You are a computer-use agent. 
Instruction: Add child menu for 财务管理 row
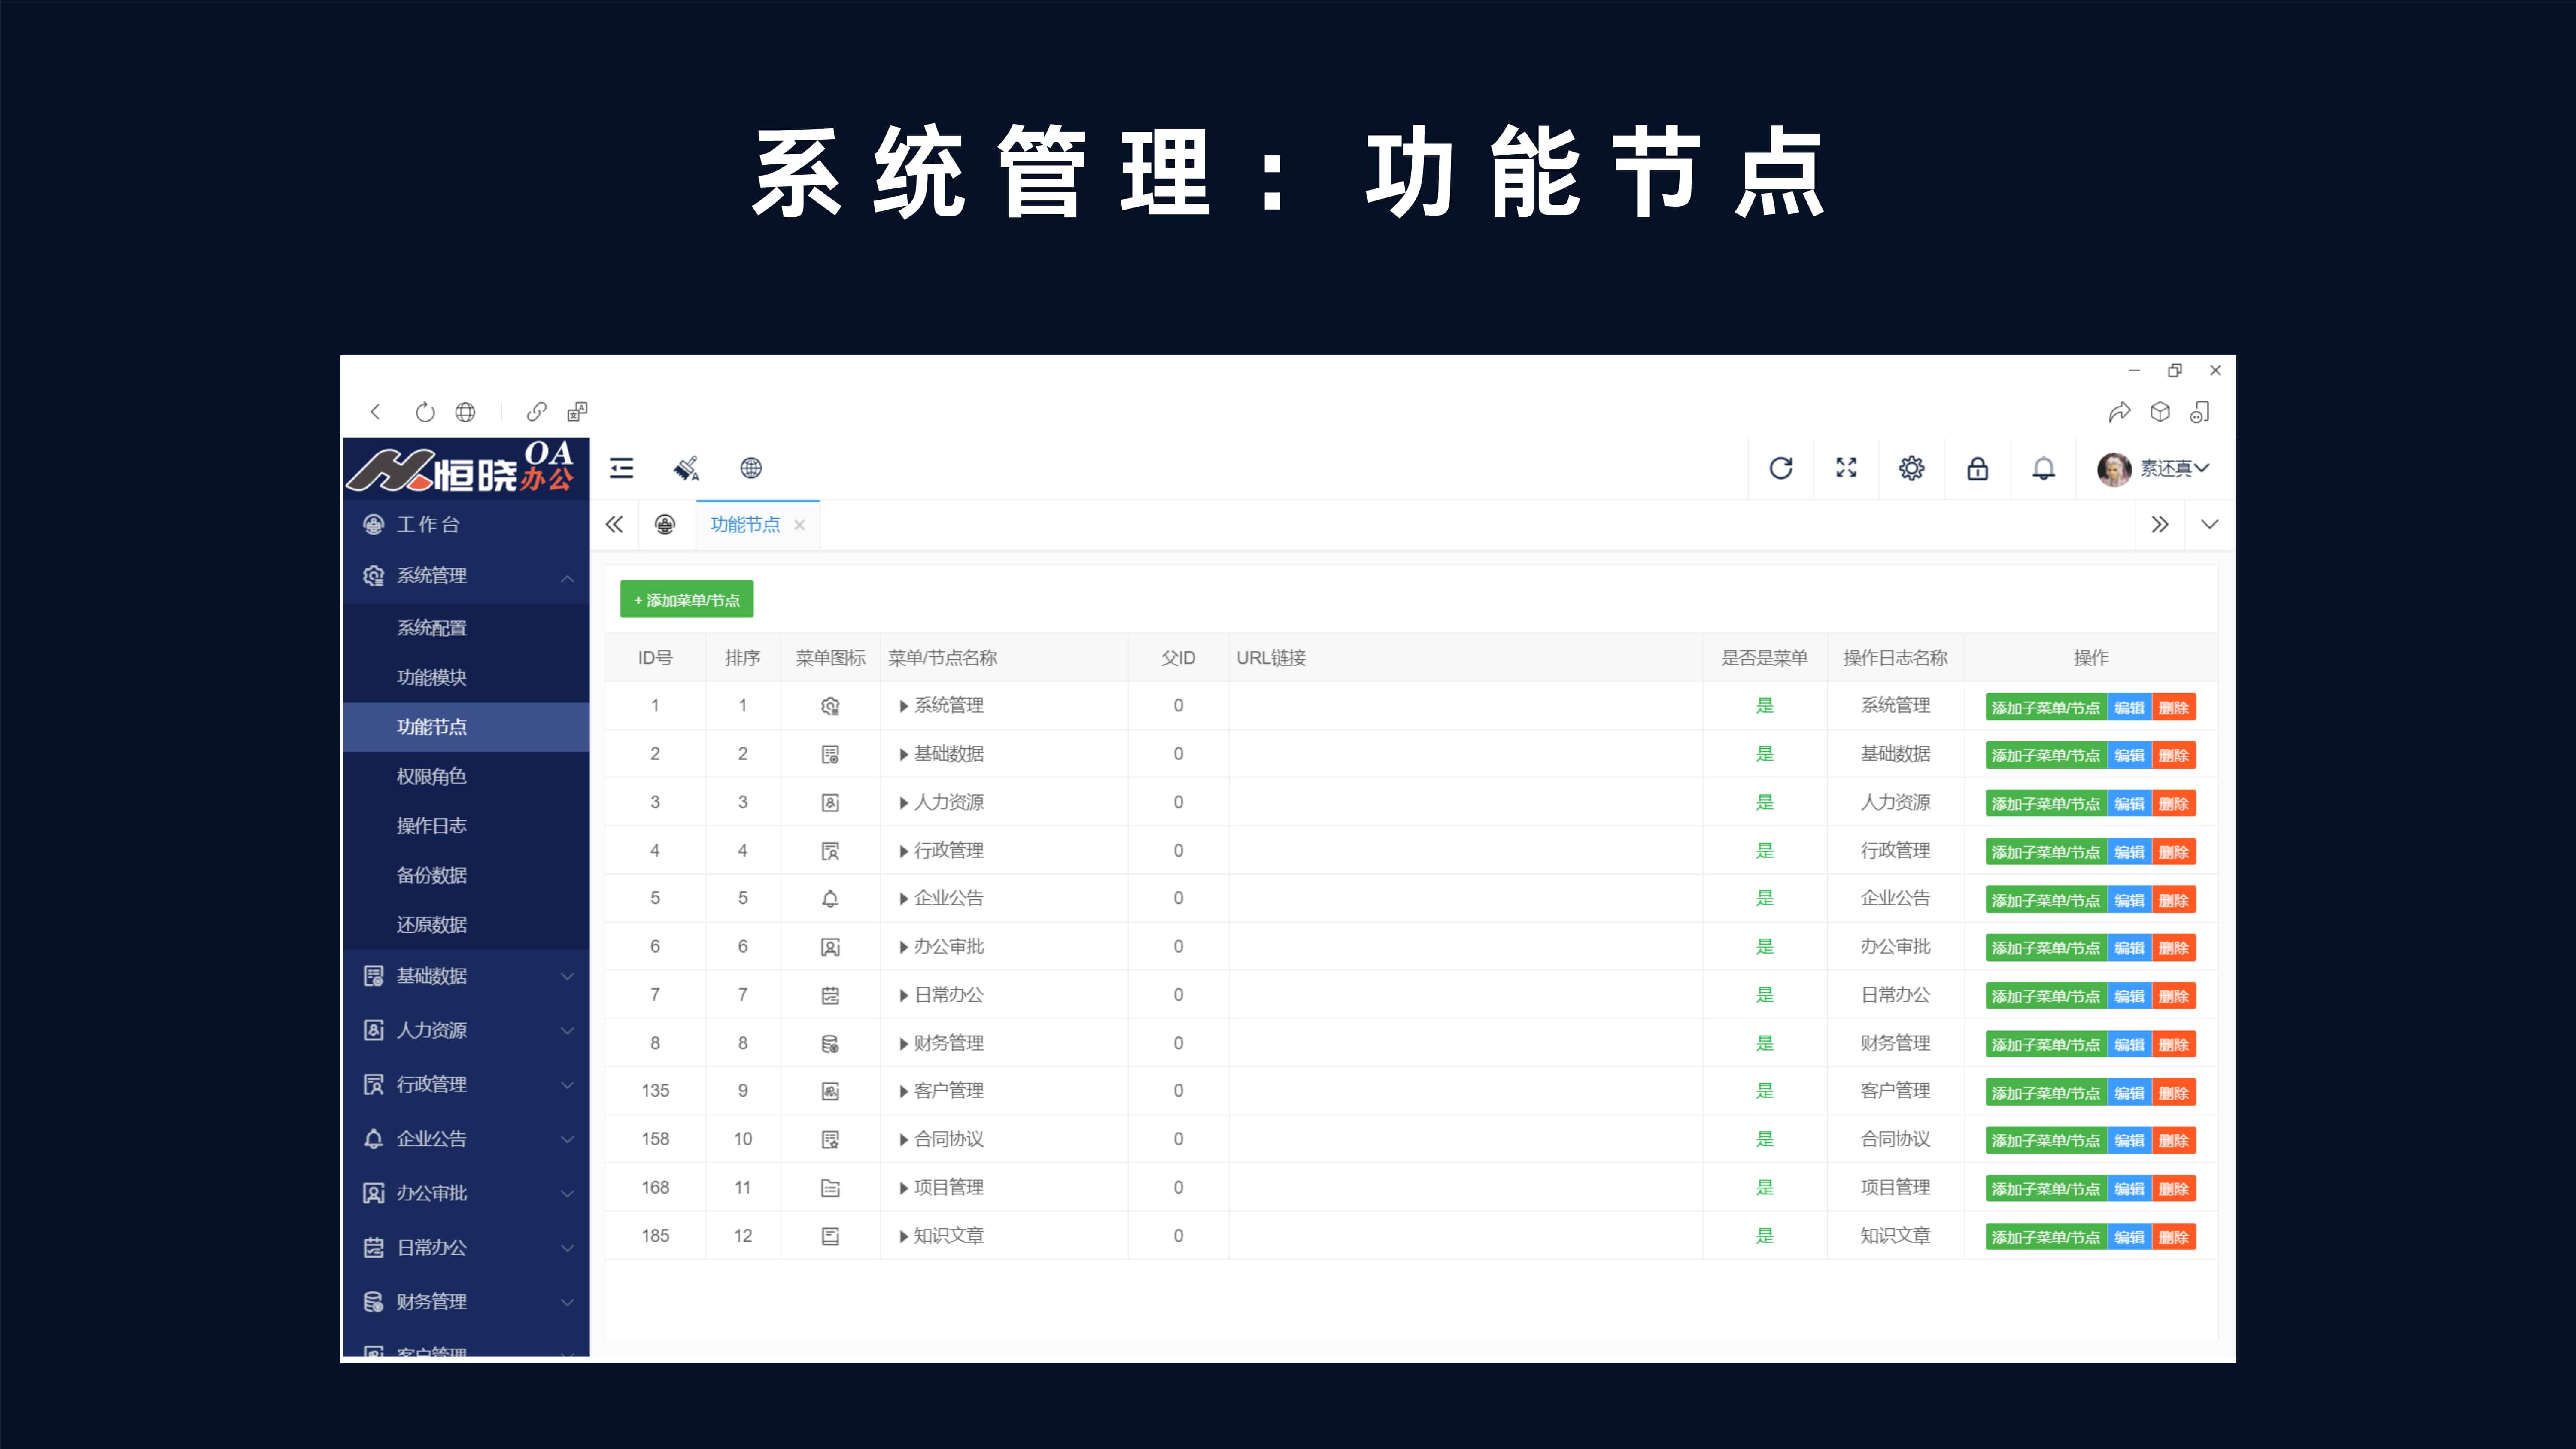pyautogui.click(x=2046, y=1045)
